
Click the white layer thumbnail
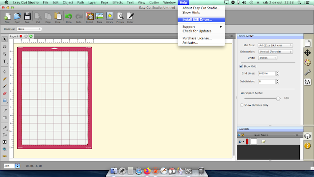[x=254, y=142]
